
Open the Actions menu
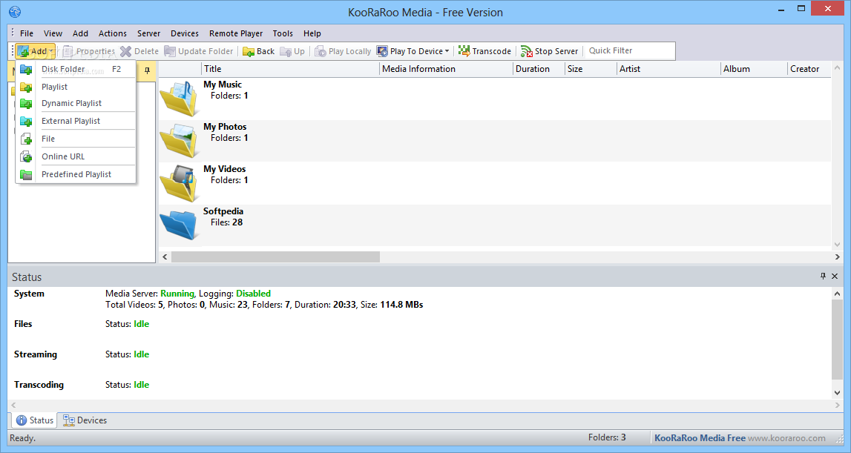point(112,33)
